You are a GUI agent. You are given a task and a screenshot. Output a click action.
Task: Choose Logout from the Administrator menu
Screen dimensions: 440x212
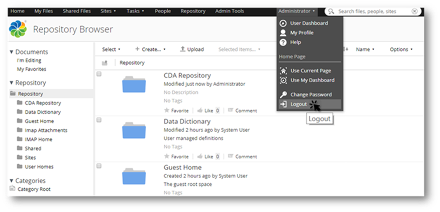pyautogui.click(x=298, y=104)
